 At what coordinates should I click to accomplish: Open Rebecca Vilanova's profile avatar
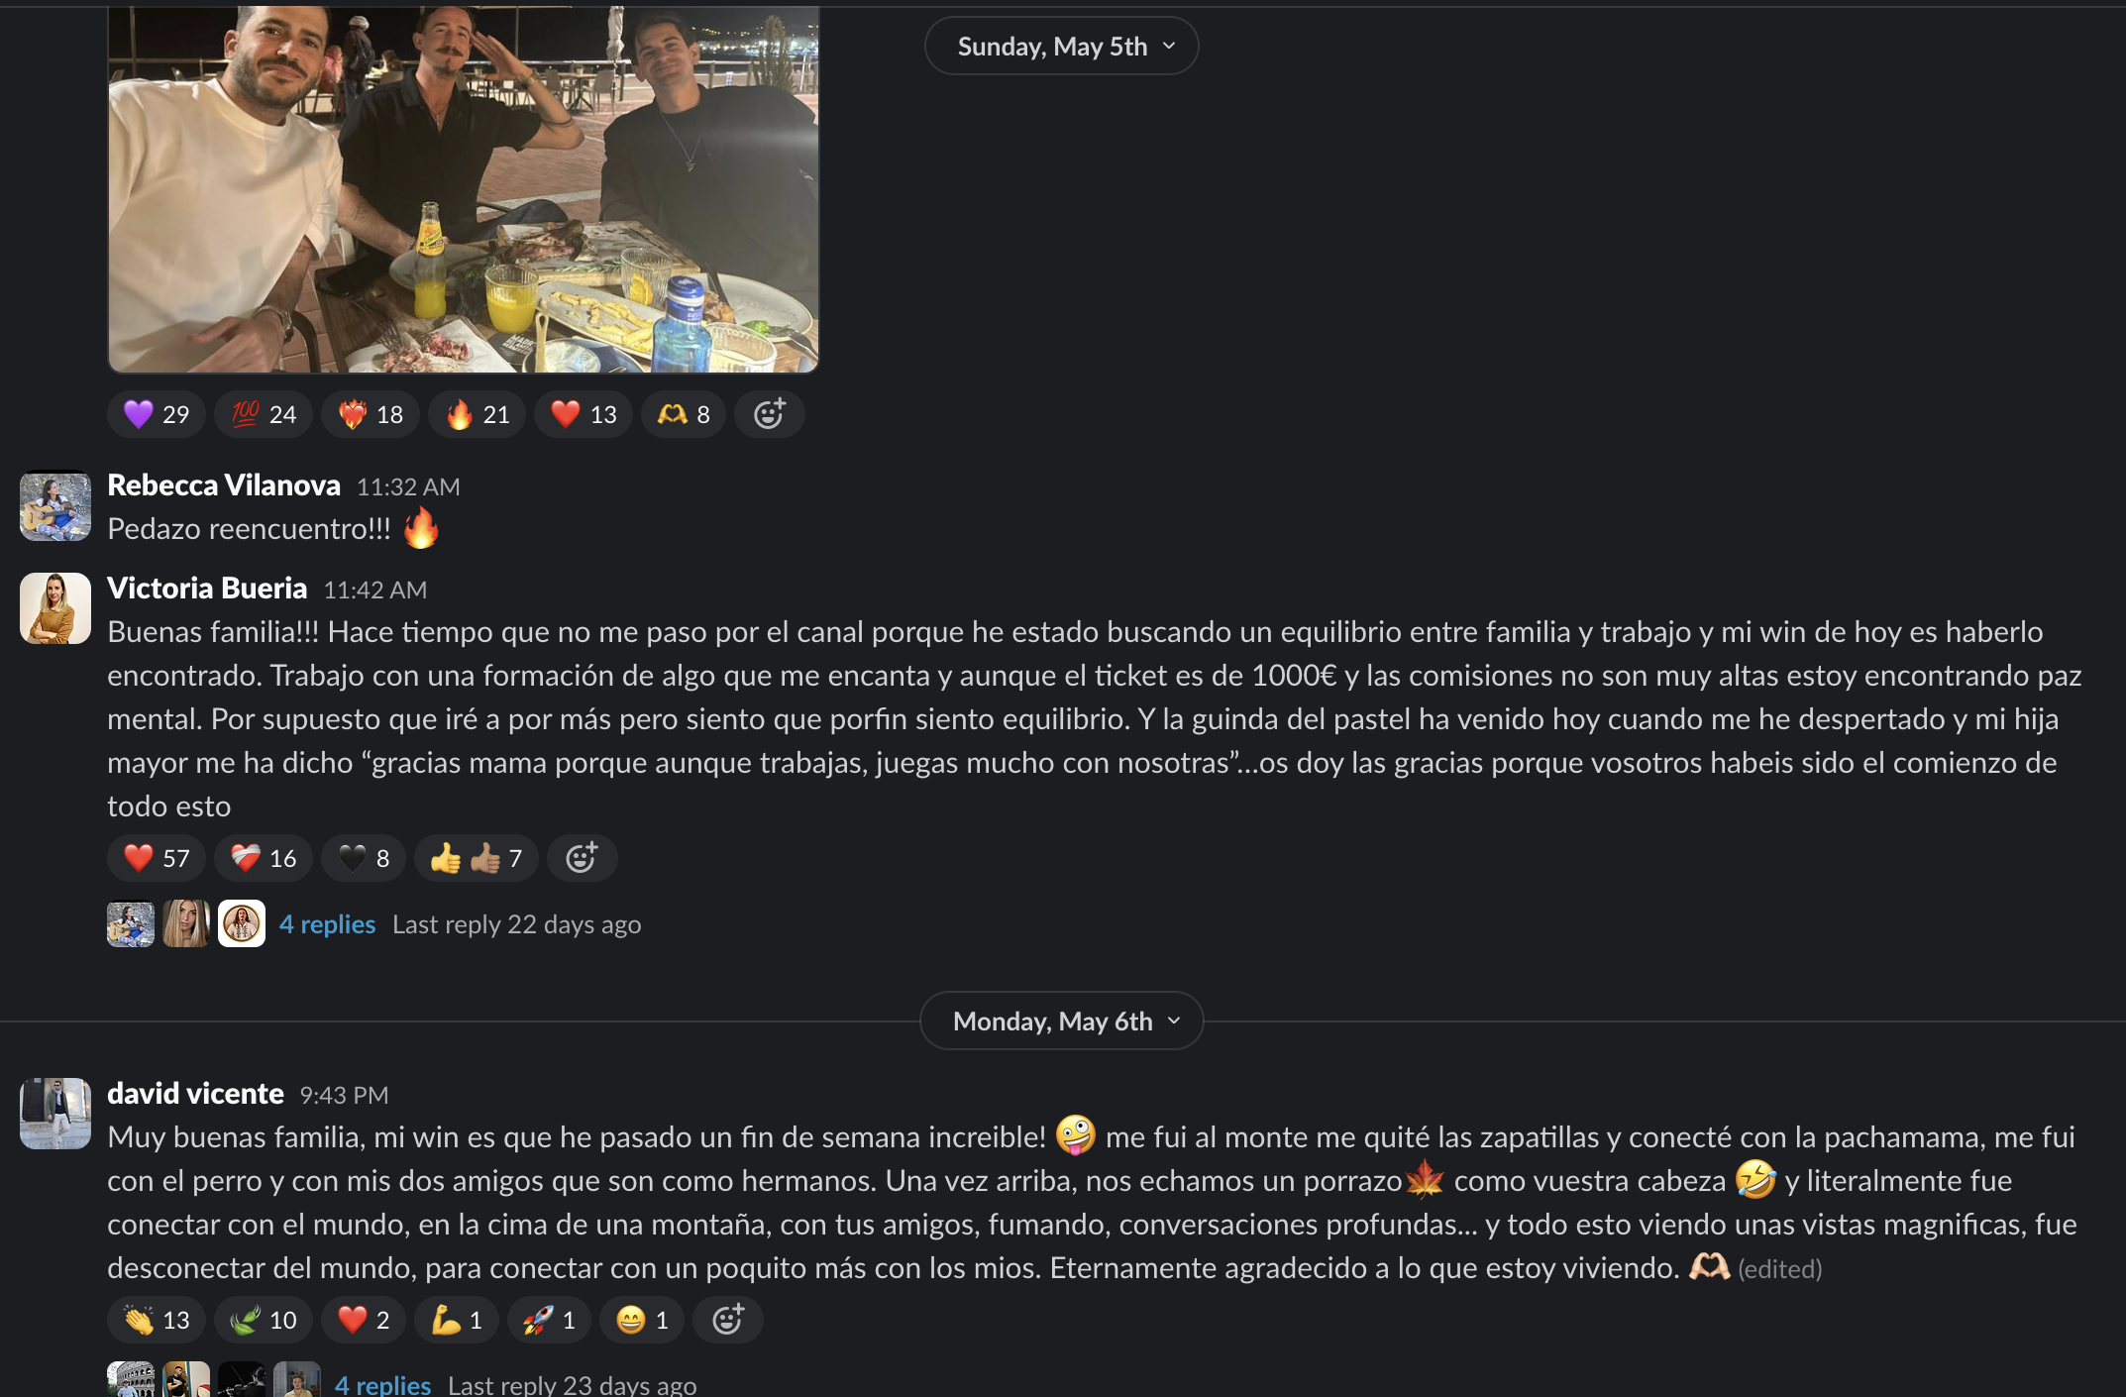pos(55,505)
